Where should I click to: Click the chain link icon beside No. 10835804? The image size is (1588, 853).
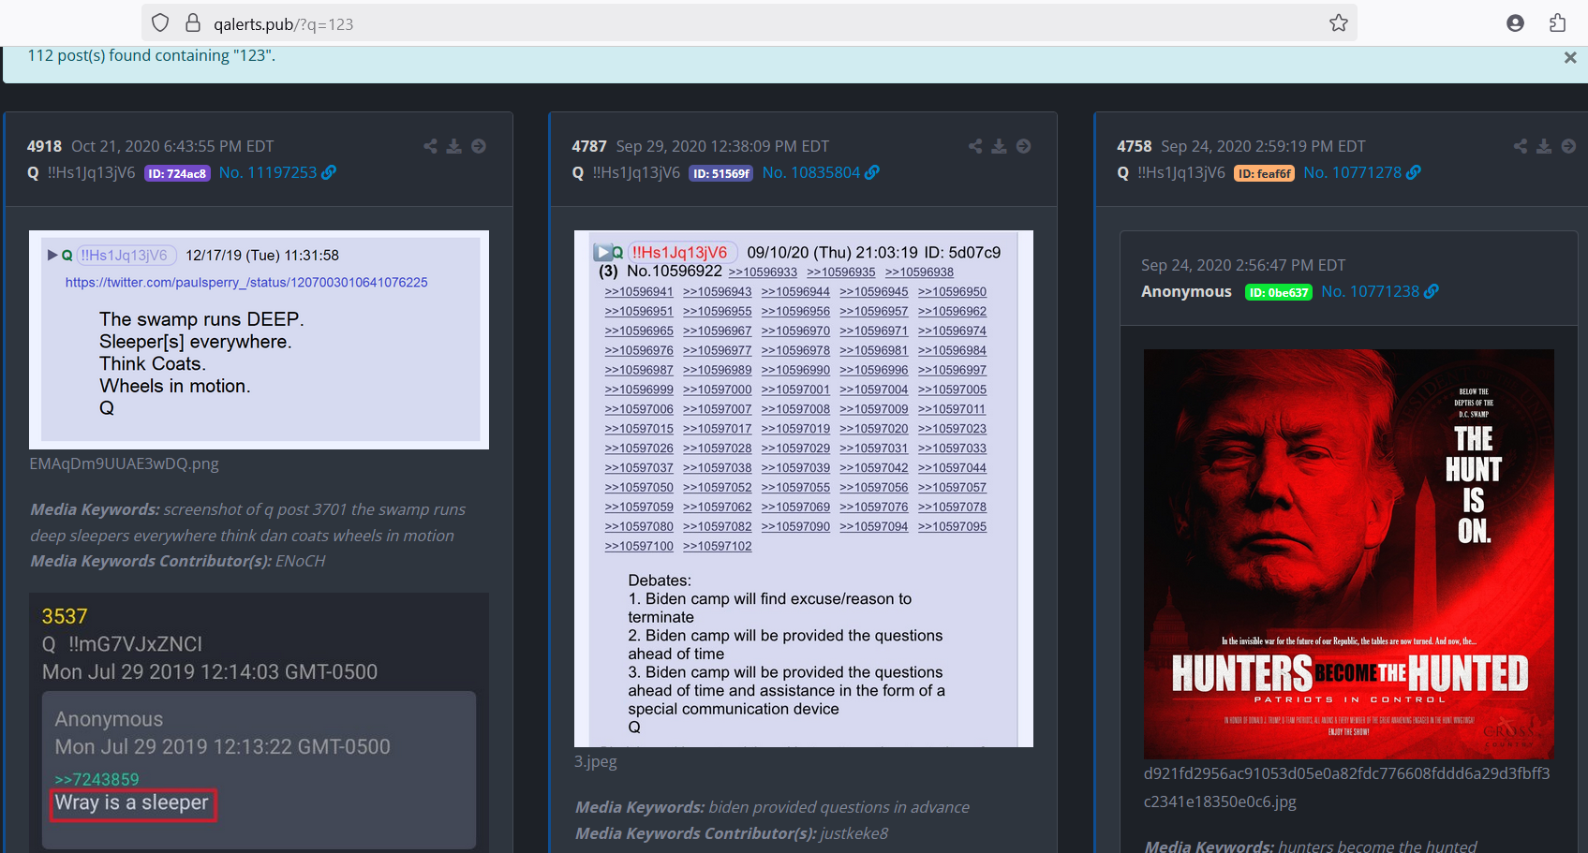pyautogui.click(x=872, y=172)
